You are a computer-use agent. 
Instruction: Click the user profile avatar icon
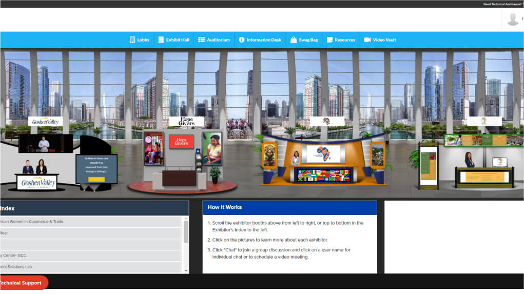pyautogui.click(x=513, y=18)
